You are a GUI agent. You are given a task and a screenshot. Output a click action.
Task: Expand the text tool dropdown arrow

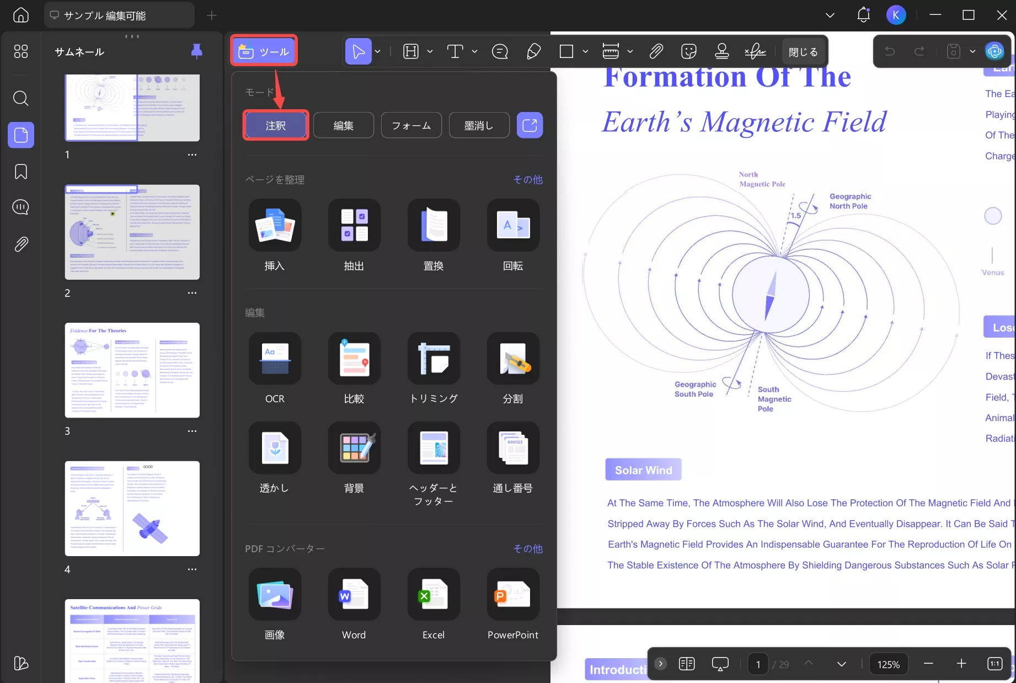tap(475, 51)
